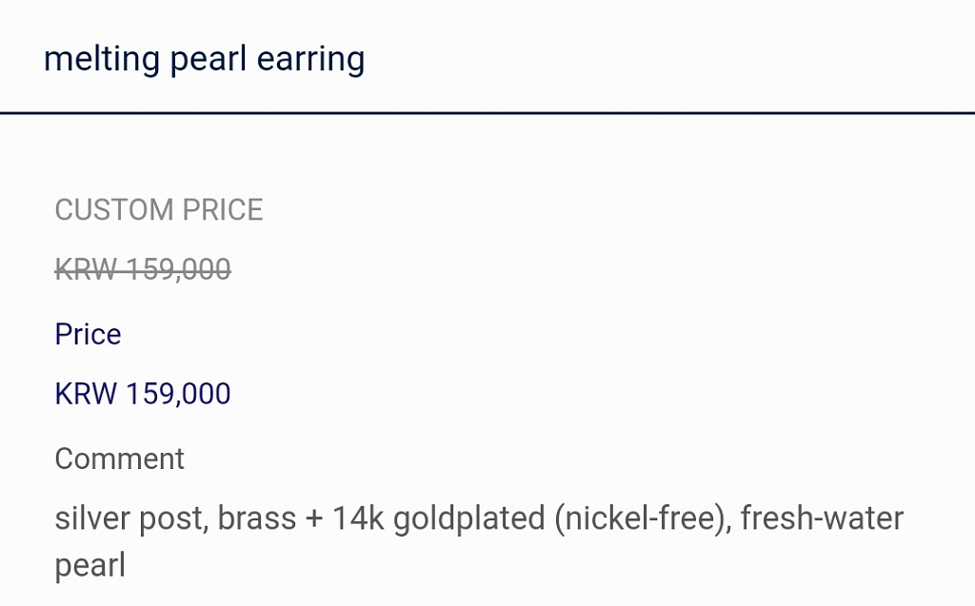Click "silver post" in the comment text
The height and width of the screenshot is (606, 975).
129,519
